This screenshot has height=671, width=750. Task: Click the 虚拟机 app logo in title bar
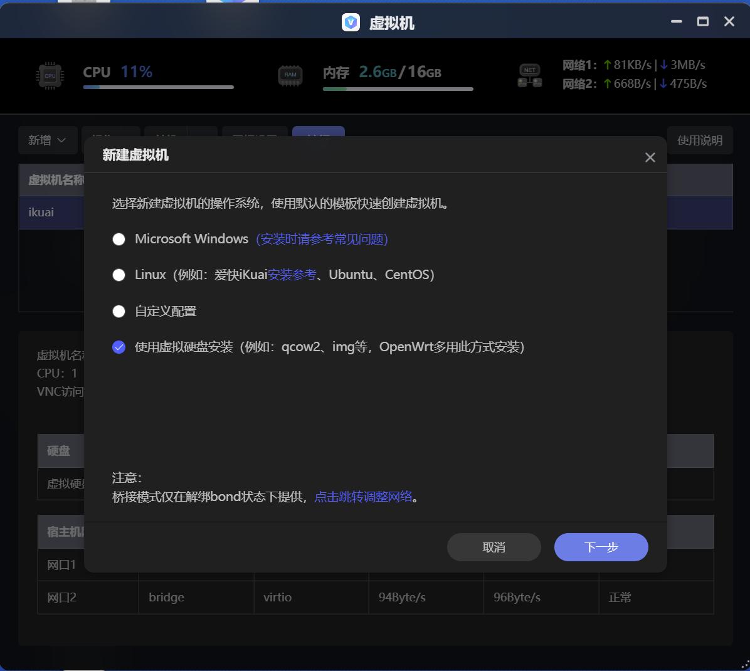[350, 21]
